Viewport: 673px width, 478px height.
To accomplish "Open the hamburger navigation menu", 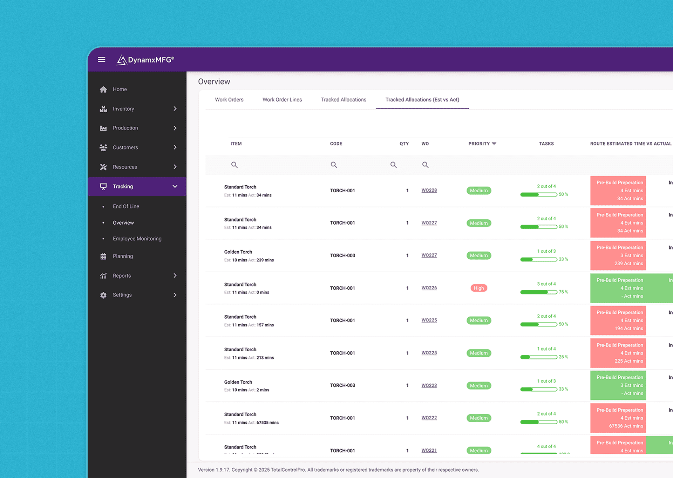I will pyautogui.click(x=101, y=60).
